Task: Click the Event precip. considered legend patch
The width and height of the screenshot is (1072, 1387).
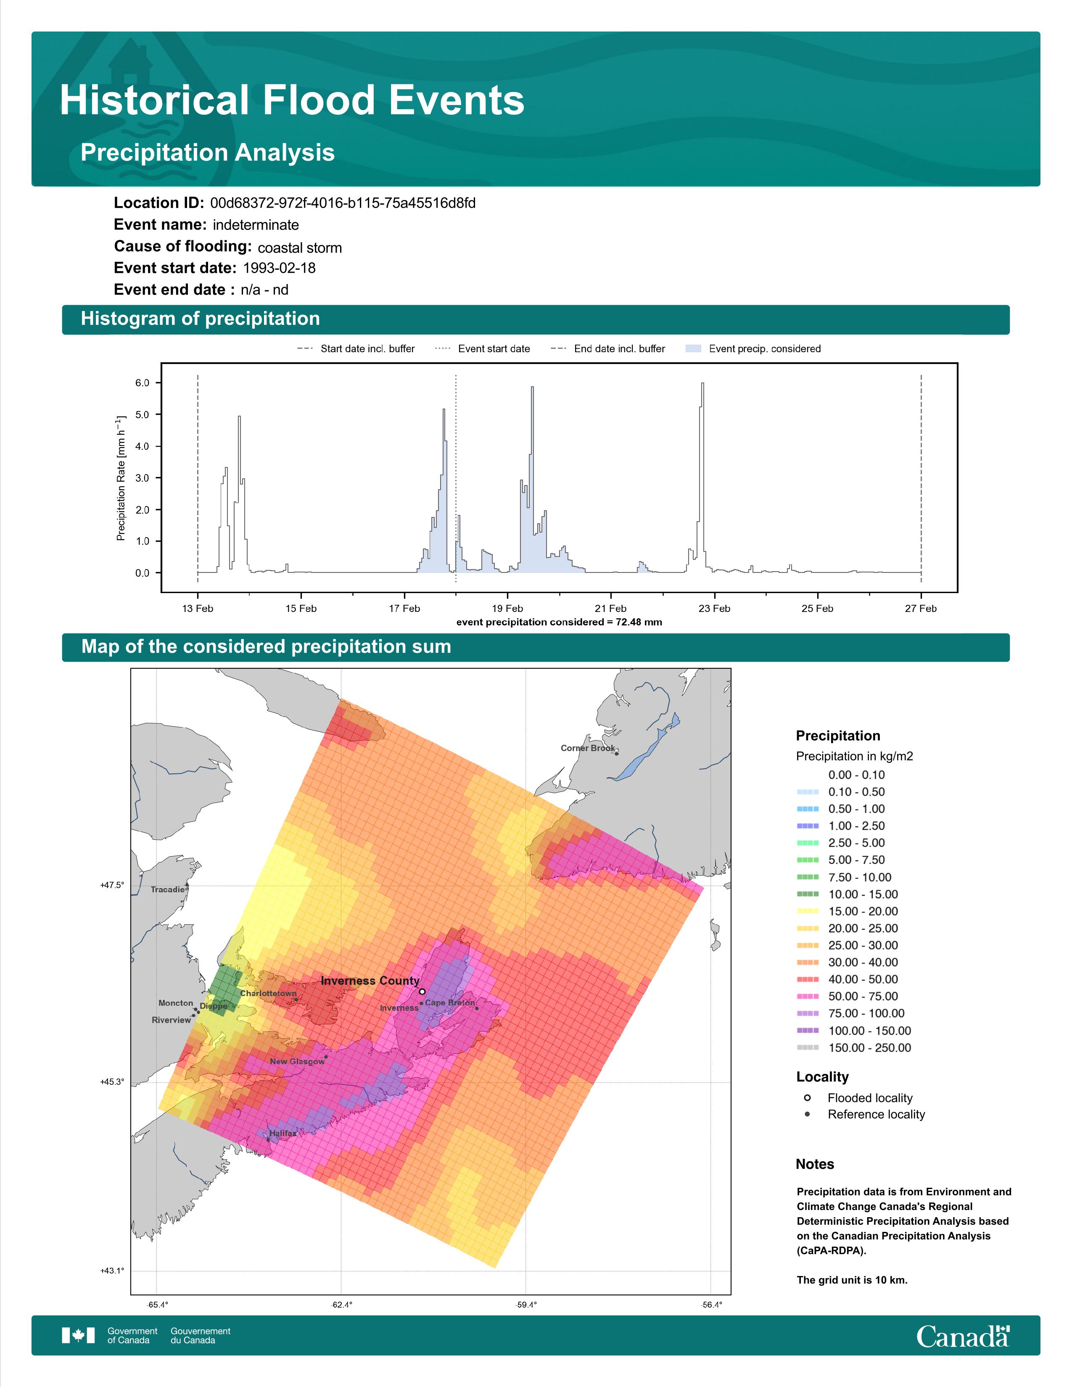Action: (694, 349)
